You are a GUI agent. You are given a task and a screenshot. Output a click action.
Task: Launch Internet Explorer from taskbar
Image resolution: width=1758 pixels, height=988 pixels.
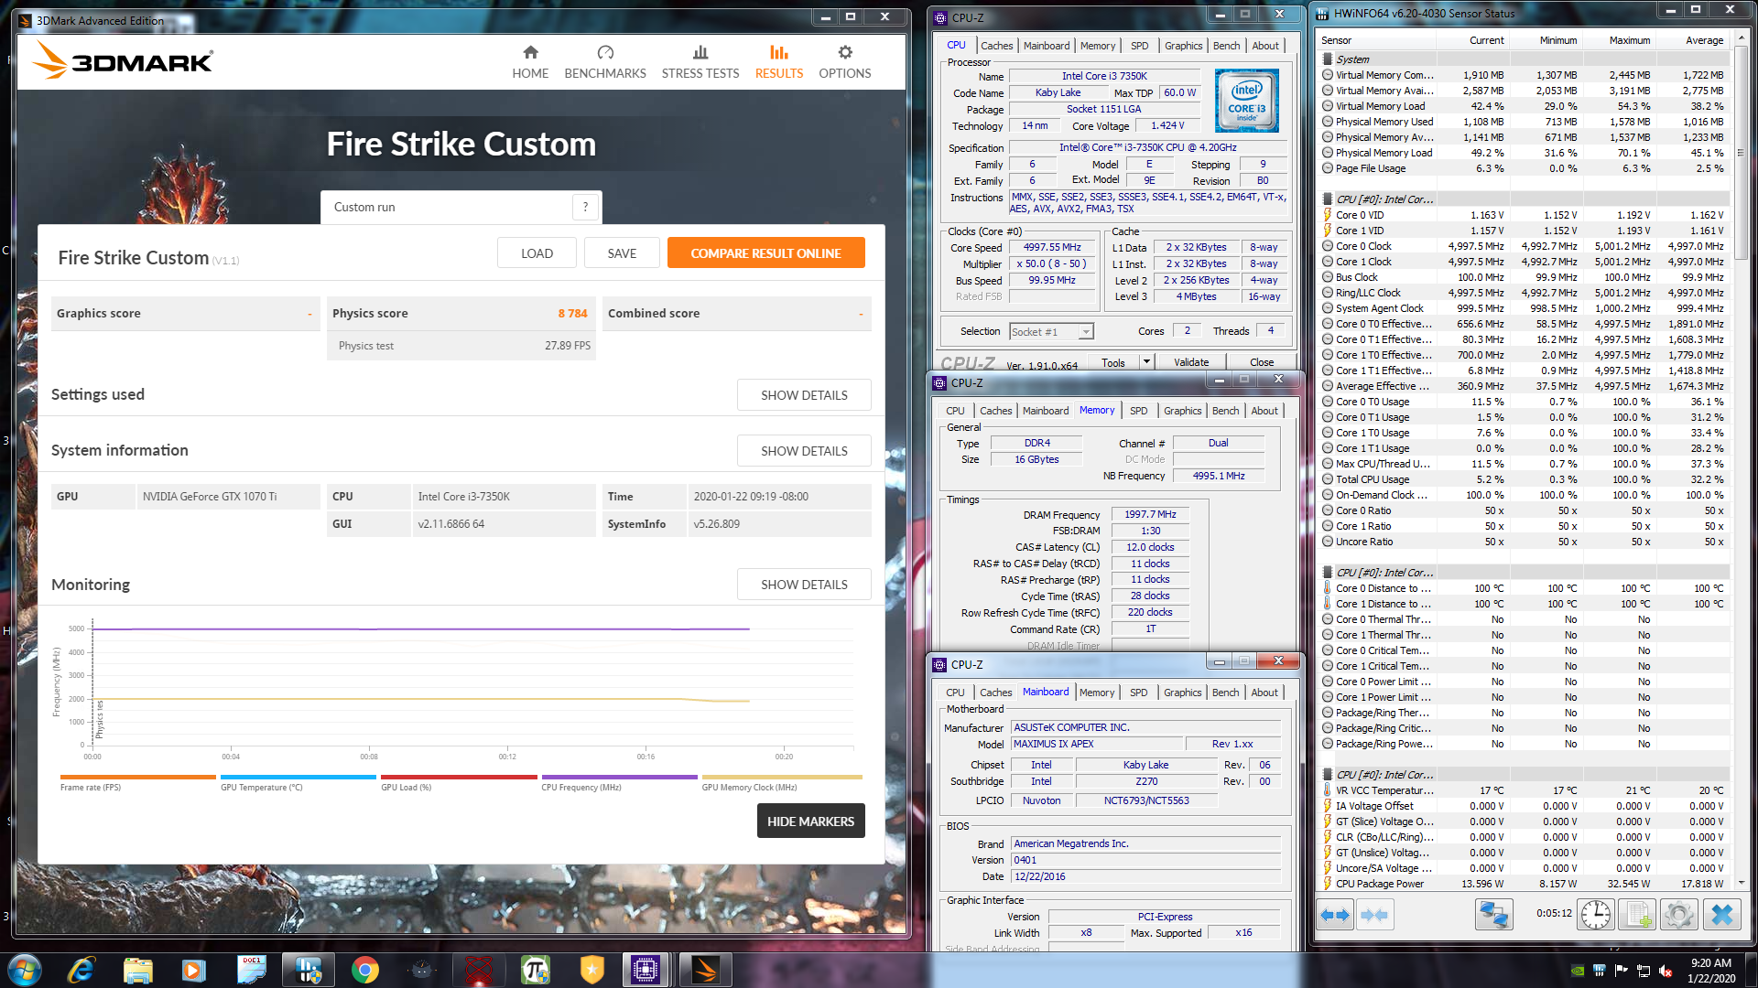[x=81, y=970]
